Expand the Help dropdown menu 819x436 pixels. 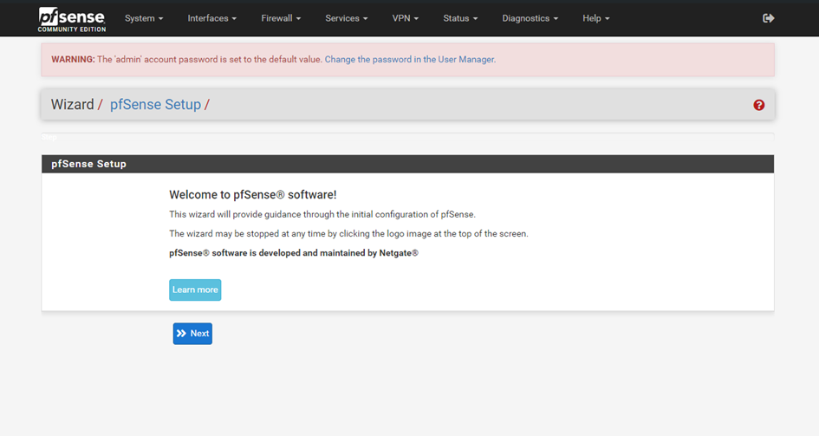point(595,18)
